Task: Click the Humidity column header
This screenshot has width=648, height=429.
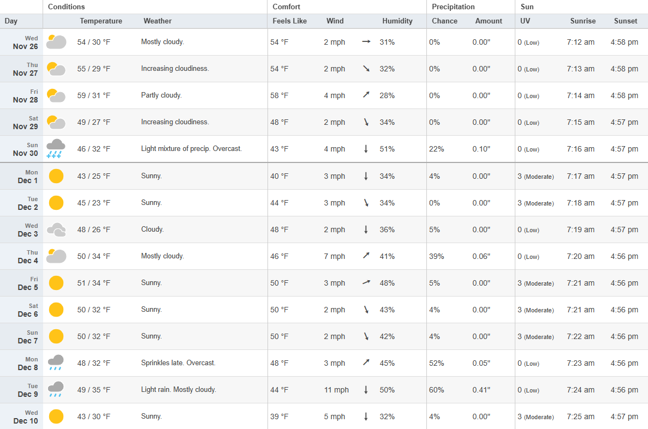Action: [x=397, y=21]
